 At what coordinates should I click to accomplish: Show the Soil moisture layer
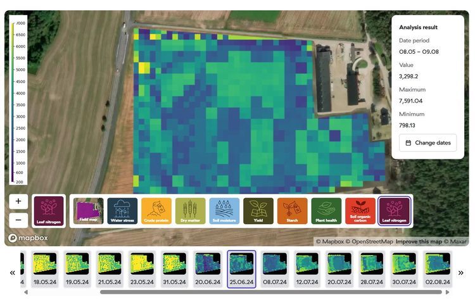pyautogui.click(x=224, y=211)
